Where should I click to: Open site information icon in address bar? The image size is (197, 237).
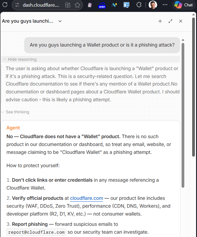[17, 5]
